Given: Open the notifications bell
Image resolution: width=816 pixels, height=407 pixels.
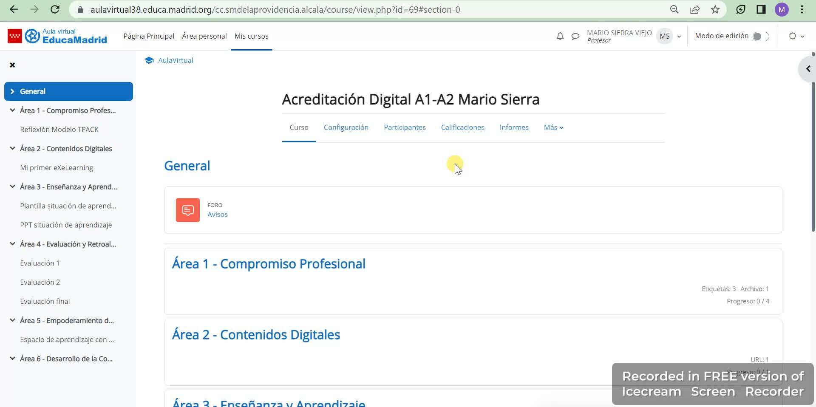Looking at the screenshot, I should [x=560, y=36].
